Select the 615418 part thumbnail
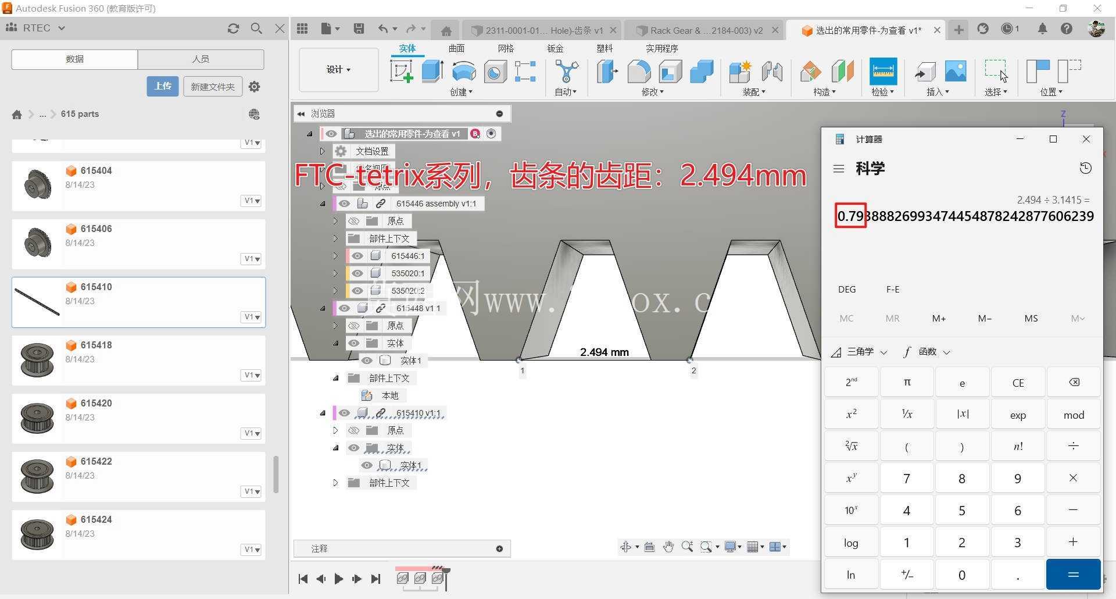Image resolution: width=1116 pixels, height=599 pixels. [37, 360]
